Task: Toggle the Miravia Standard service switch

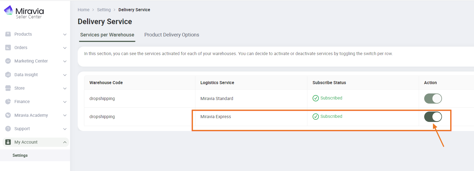Action: [x=433, y=98]
